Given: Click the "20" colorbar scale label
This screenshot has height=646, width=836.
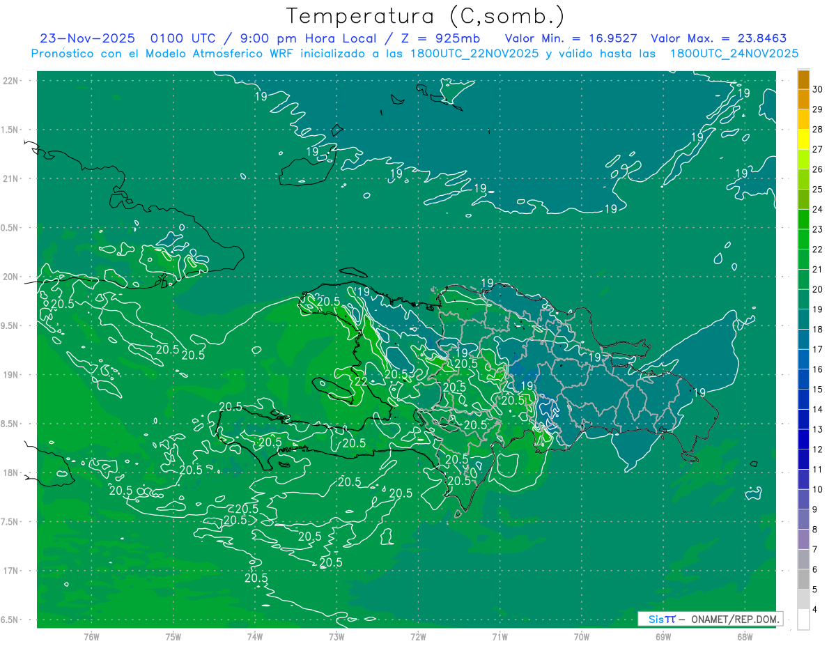Looking at the screenshot, I should point(818,289).
